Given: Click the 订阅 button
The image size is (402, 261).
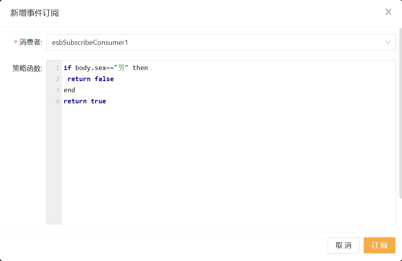Looking at the screenshot, I should (x=379, y=245).
